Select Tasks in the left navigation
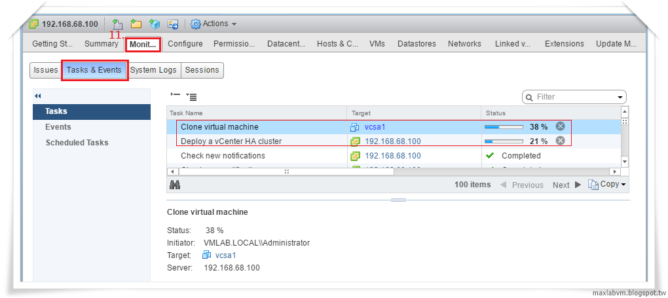This screenshot has height=298, width=668. [92, 111]
